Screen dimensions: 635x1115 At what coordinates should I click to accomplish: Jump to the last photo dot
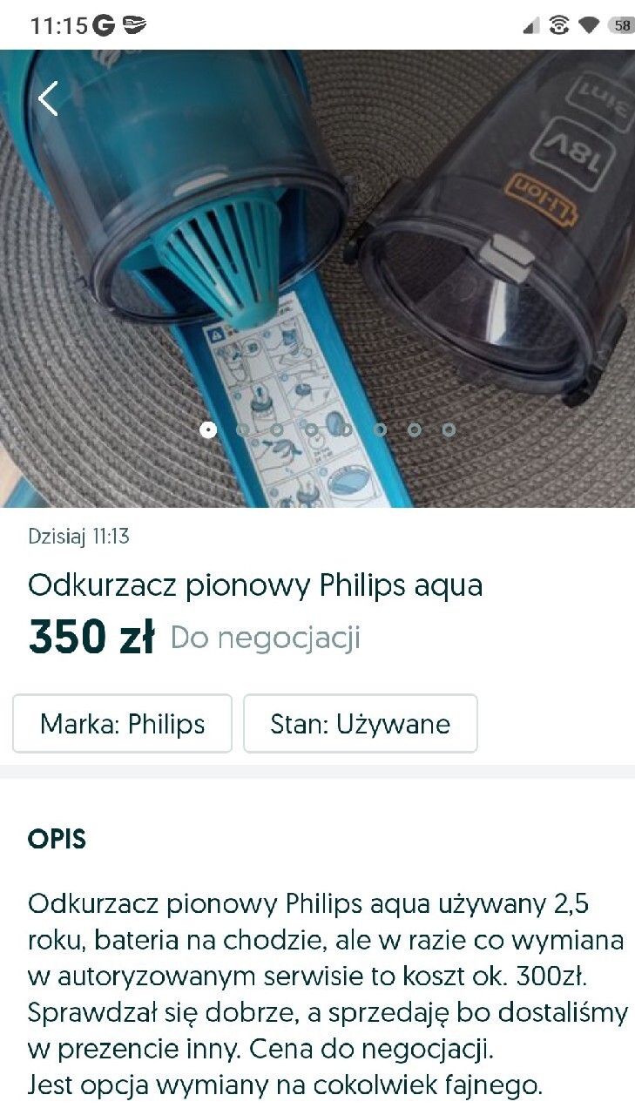tap(449, 429)
